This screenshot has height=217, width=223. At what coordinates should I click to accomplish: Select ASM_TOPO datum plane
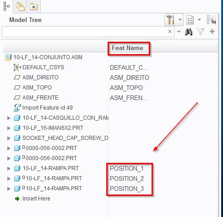point(37,88)
